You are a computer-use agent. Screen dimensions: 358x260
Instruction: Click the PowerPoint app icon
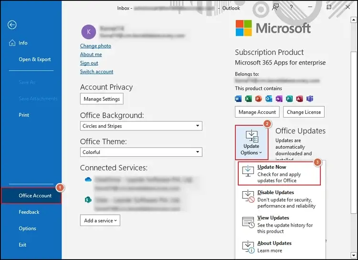[259, 98]
